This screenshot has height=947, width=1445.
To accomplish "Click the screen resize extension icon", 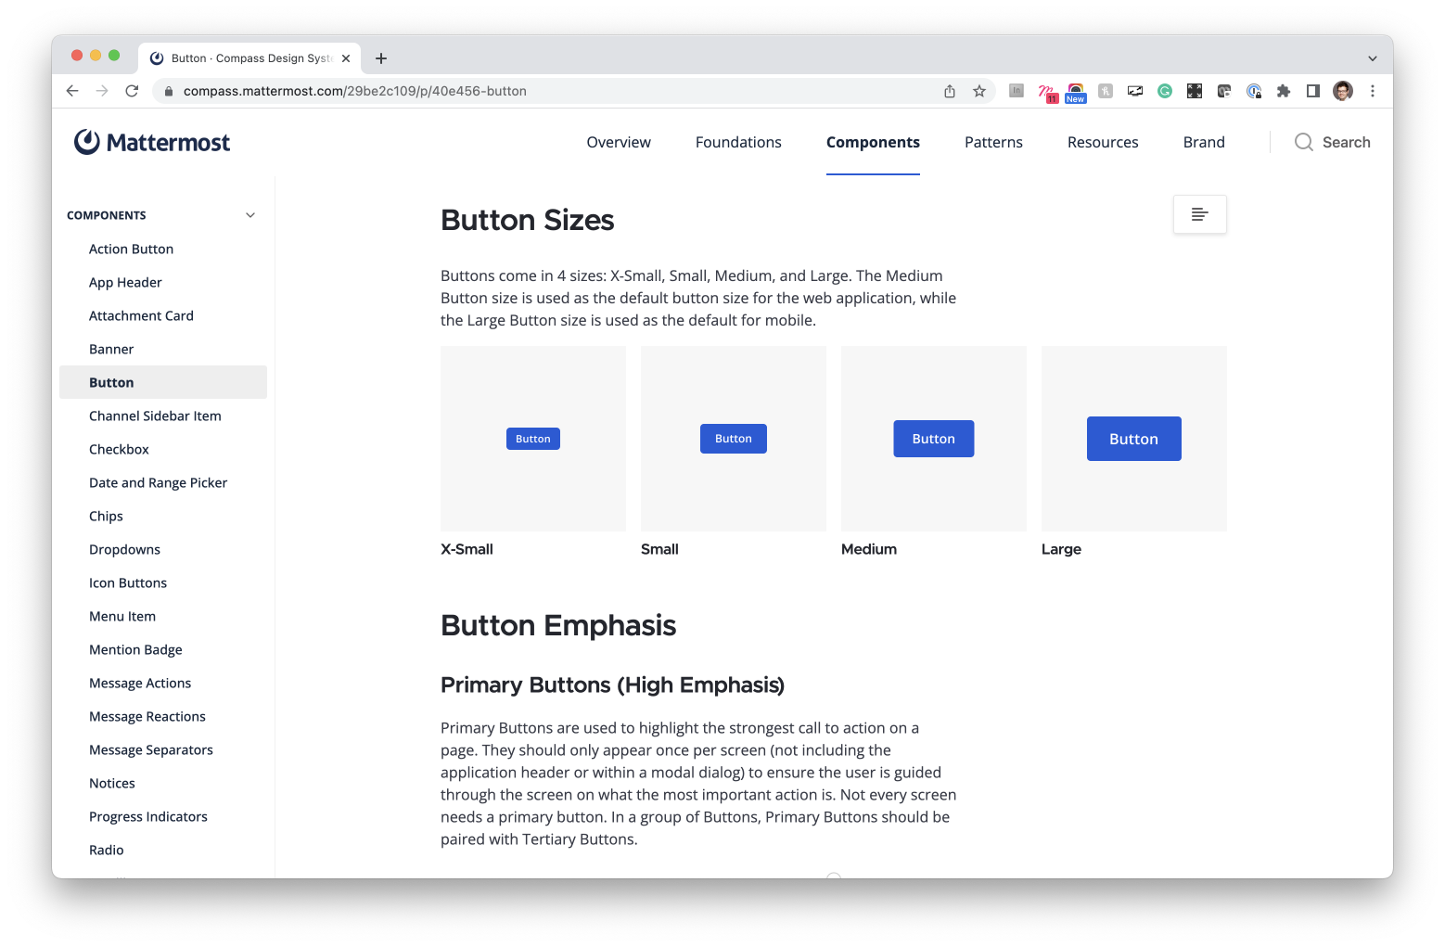I will point(1135,91).
